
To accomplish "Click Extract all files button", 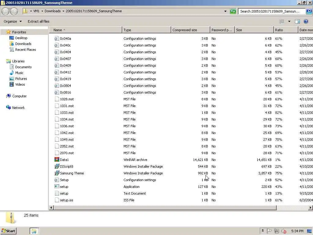I will click(39, 21).
